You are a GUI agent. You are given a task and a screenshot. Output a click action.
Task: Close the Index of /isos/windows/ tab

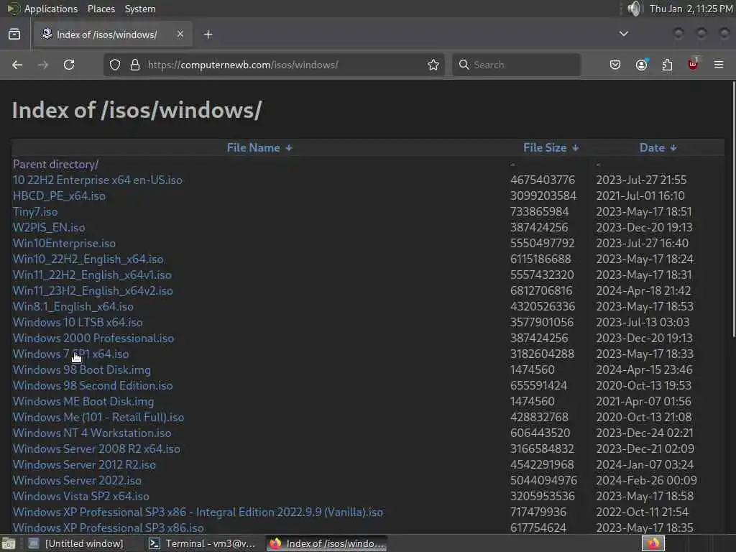[x=180, y=34]
